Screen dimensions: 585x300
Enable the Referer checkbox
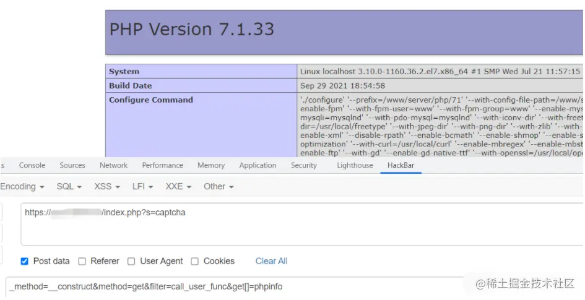82,262
